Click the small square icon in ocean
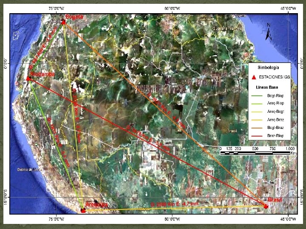306x229 pixels. [x=16, y=36]
